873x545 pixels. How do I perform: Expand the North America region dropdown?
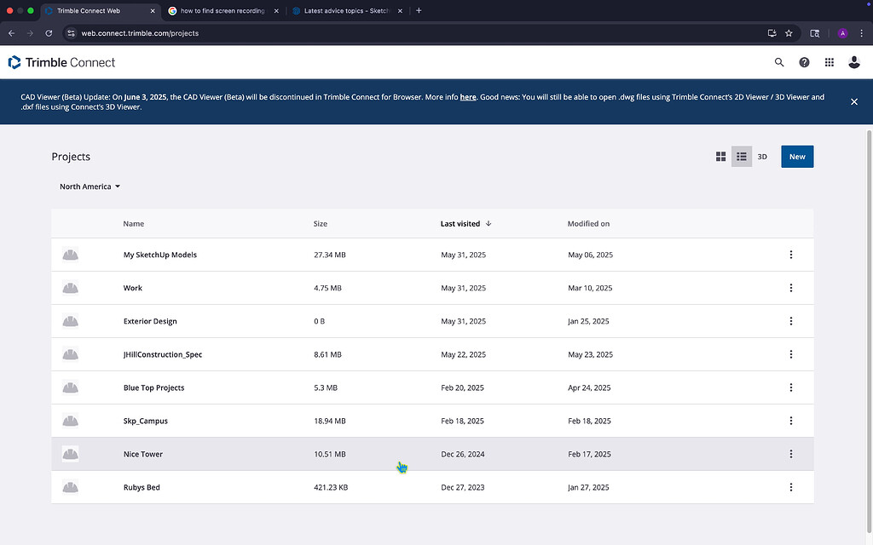coord(90,186)
